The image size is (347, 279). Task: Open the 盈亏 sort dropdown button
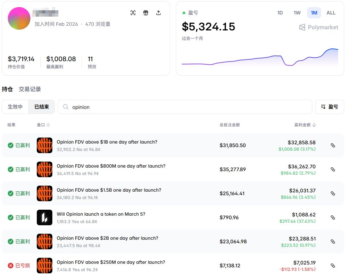(330, 107)
